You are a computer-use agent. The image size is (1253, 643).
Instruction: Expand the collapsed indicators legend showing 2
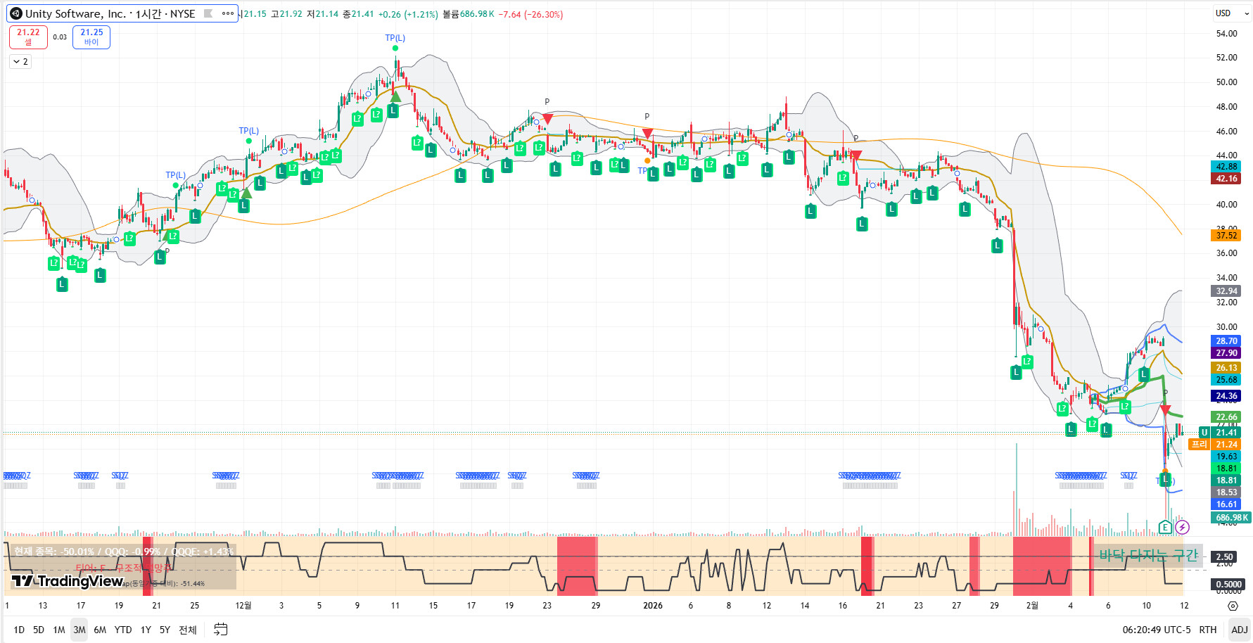tap(20, 62)
